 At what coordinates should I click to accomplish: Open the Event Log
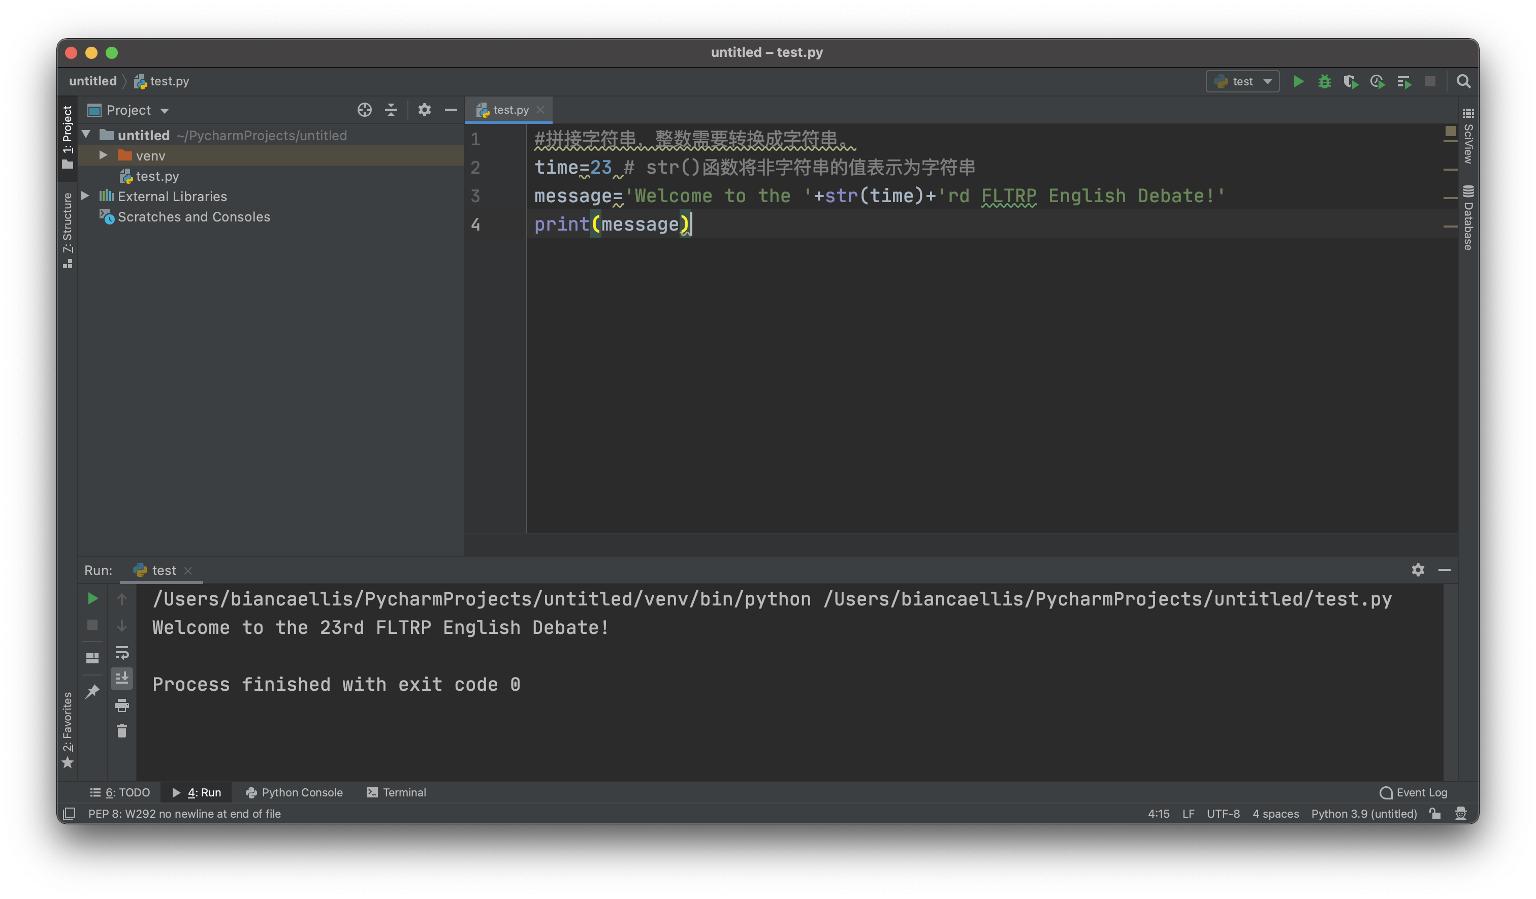(x=1414, y=792)
